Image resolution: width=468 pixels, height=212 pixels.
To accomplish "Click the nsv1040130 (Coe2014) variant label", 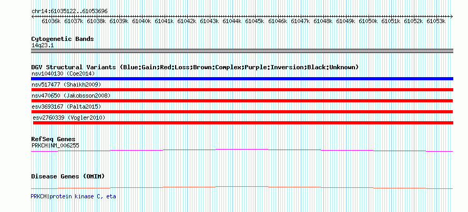I will (x=62, y=73).
